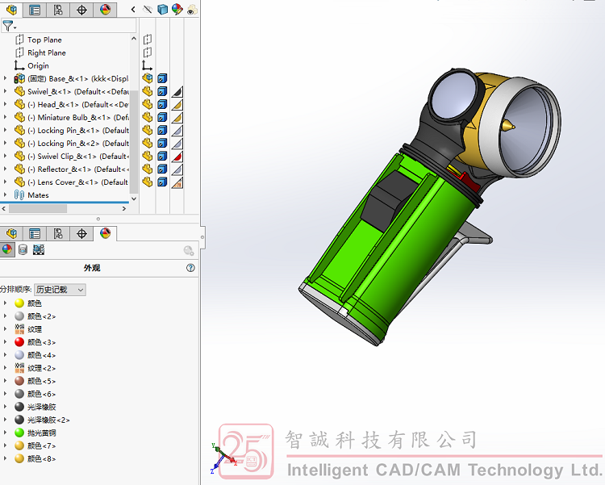Open the tree filter funnel dropdown
605x485 pixels.
(x=9, y=27)
